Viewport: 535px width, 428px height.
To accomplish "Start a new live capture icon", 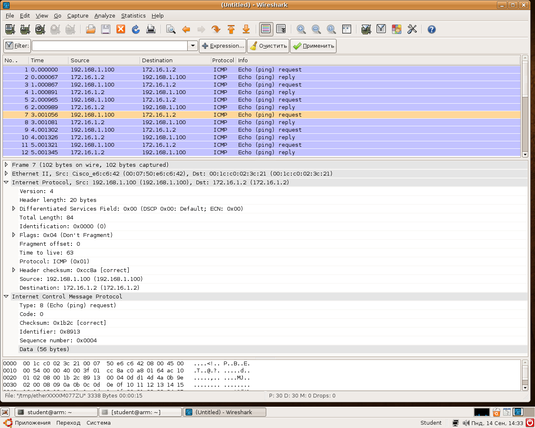I will [x=40, y=29].
